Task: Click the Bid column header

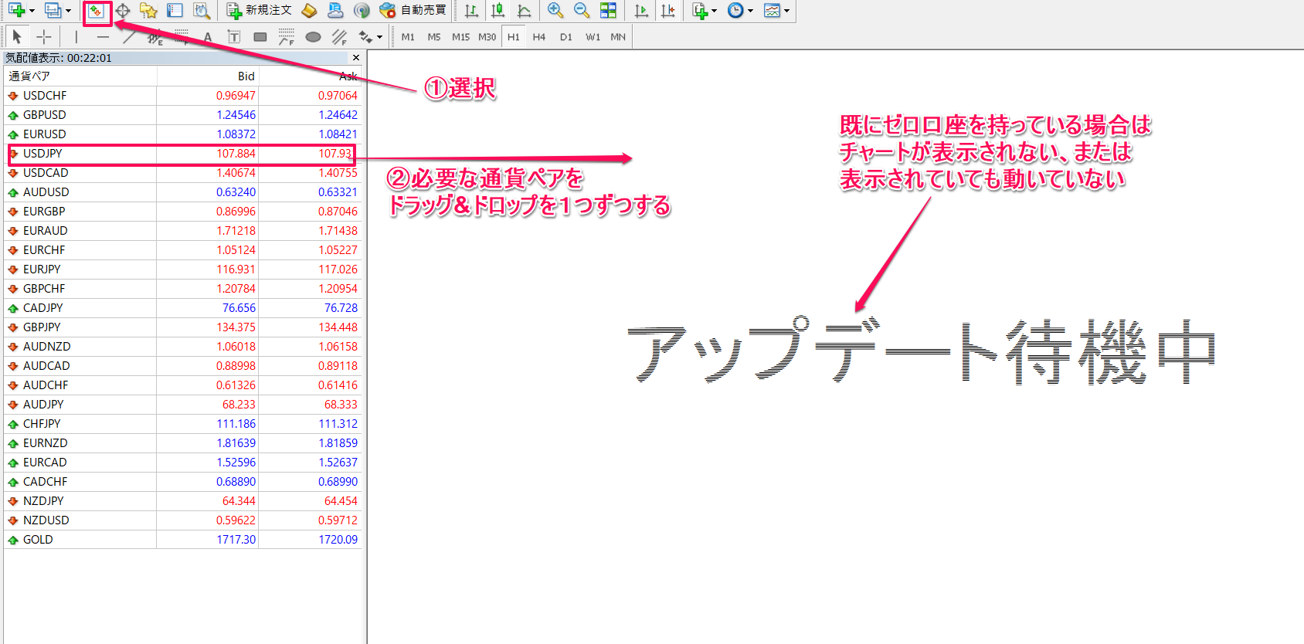Action: click(x=208, y=76)
